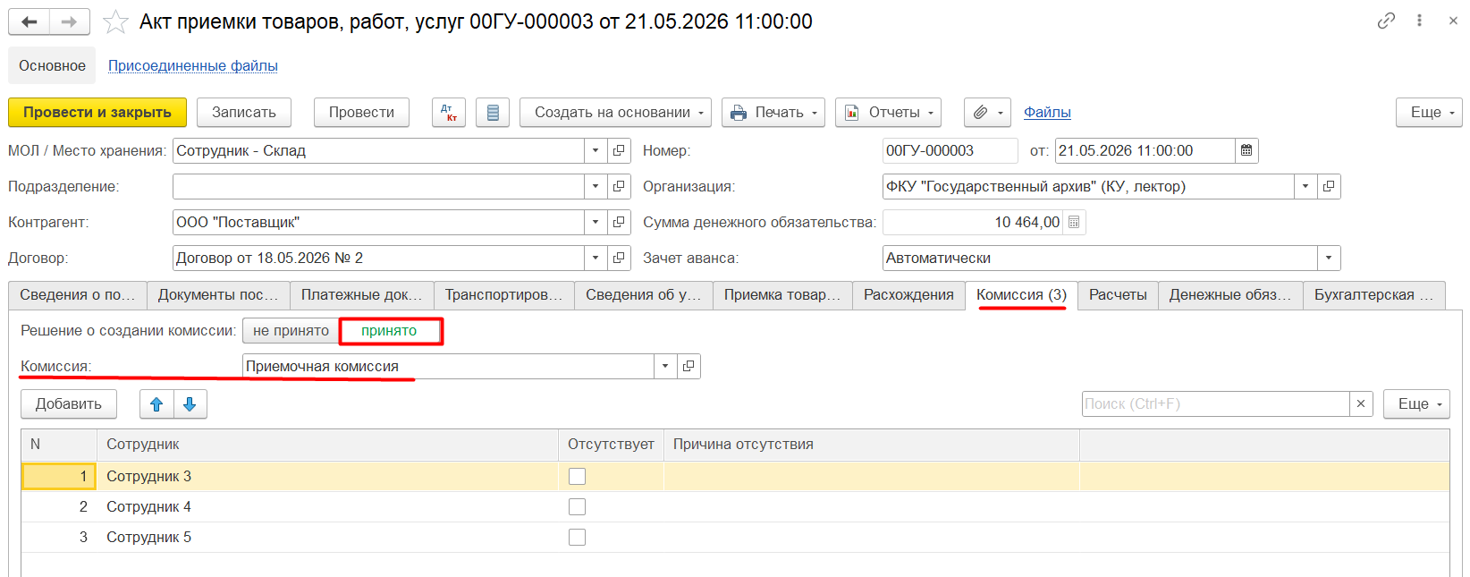This screenshot has height=577, width=1470.
Task: Open the Создать на основании dropdown
Action: pyautogui.click(x=615, y=113)
